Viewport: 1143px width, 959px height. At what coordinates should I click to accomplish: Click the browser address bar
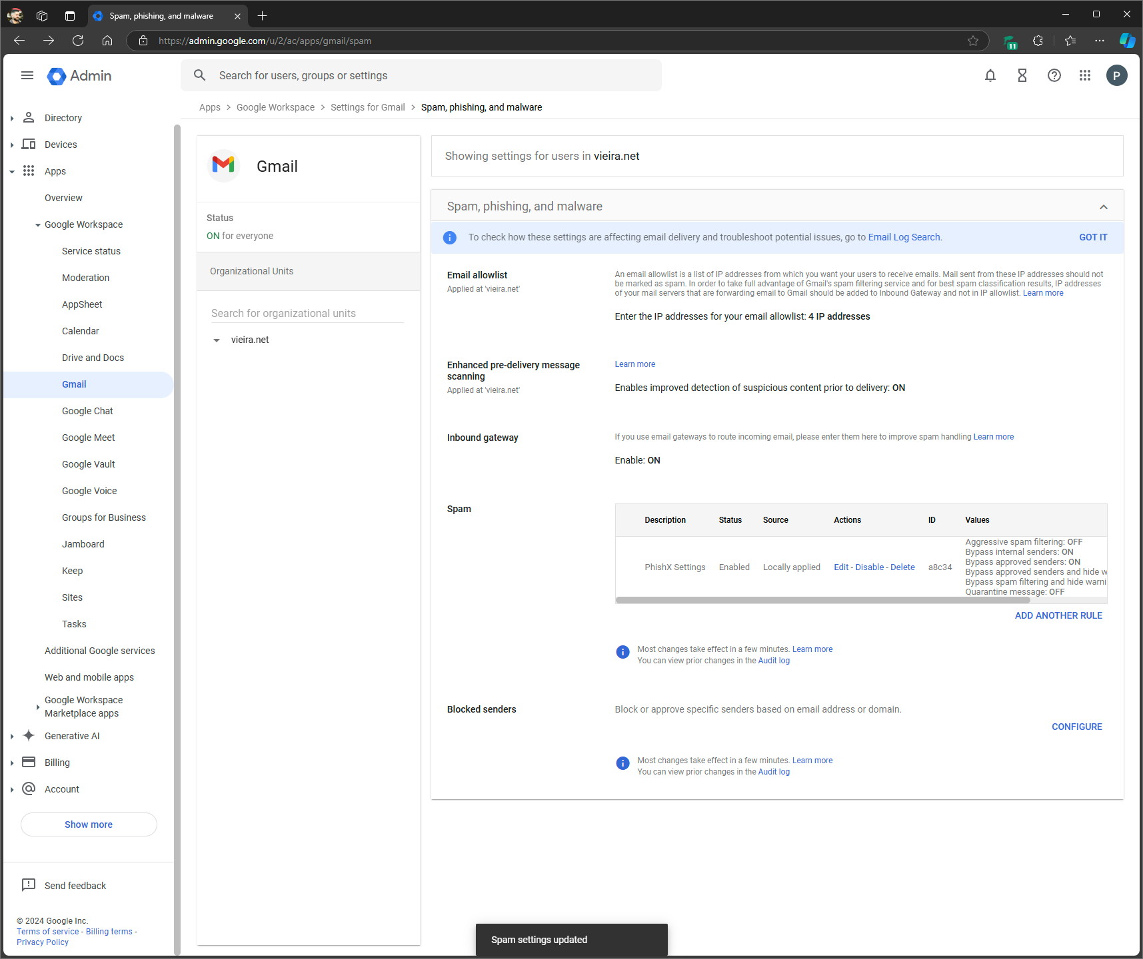(x=558, y=41)
